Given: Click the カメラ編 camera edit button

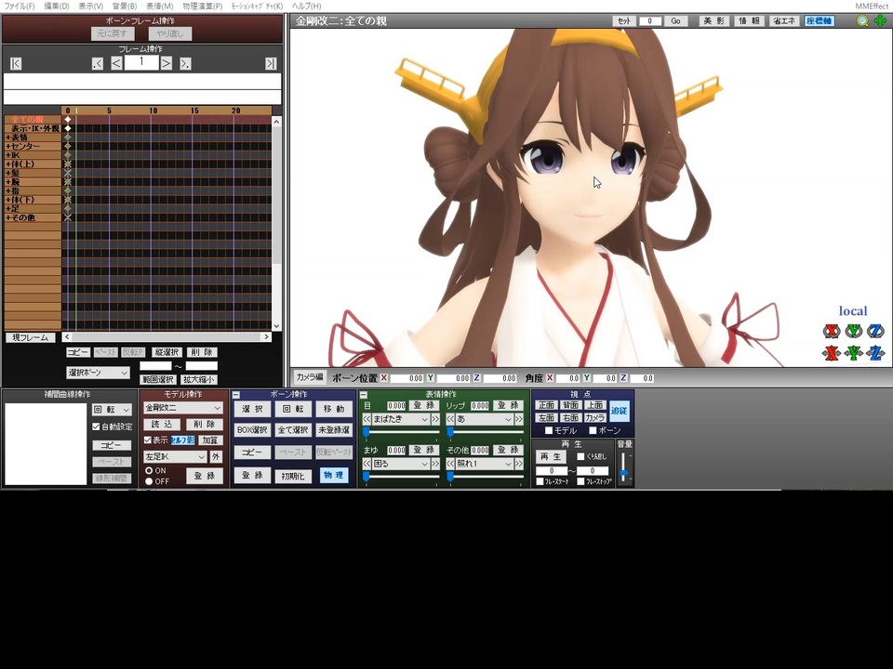Looking at the screenshot, I should 309,377.
